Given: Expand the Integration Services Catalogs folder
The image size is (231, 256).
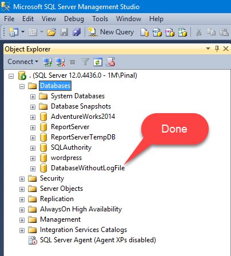Looking at the screenshot, I should click(x=22, y=231).
